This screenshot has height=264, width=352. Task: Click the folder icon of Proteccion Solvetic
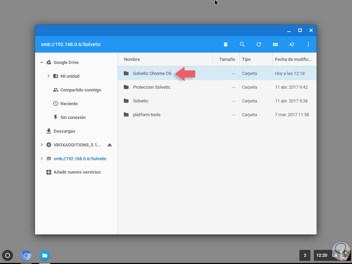[126, 87]
